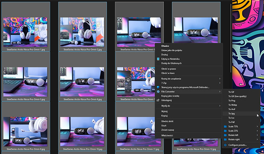Viewport: 264px width, 154px height.
Task: Select thumbnail SteelSeries-Arctis-Nova-Pro-Omni-10.jpg
Action: tap(82, 132)
